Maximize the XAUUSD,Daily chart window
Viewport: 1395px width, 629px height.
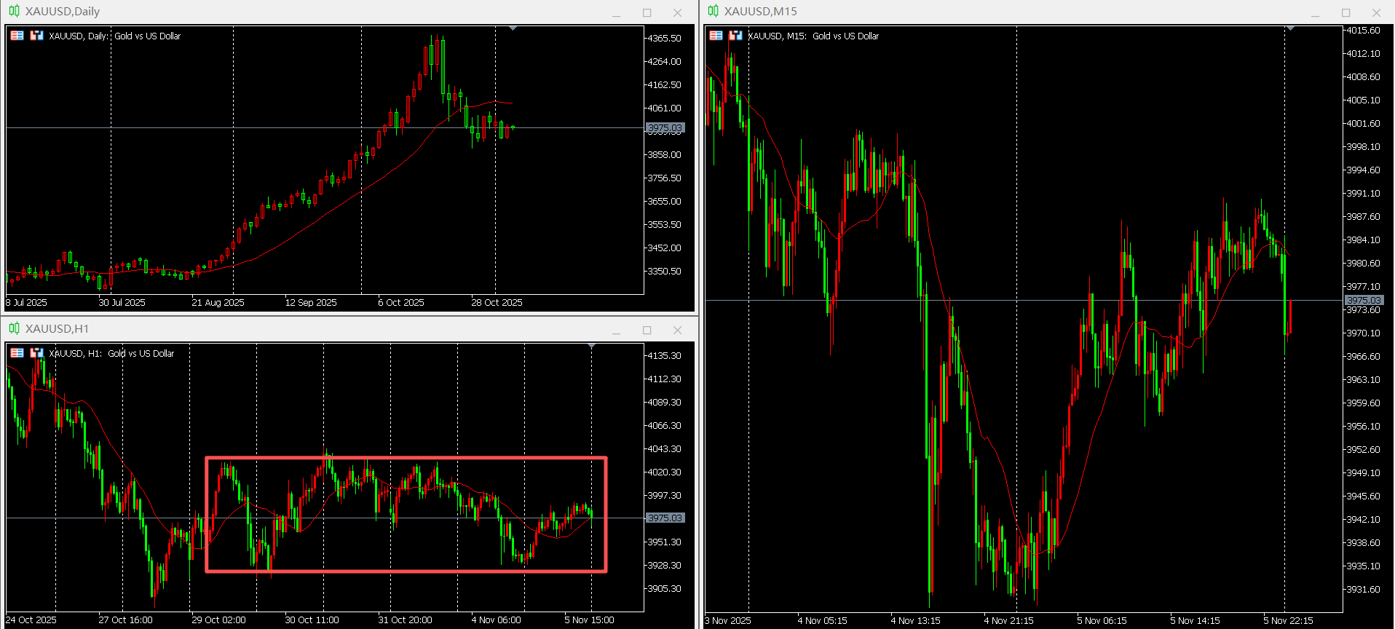(647, 12)
